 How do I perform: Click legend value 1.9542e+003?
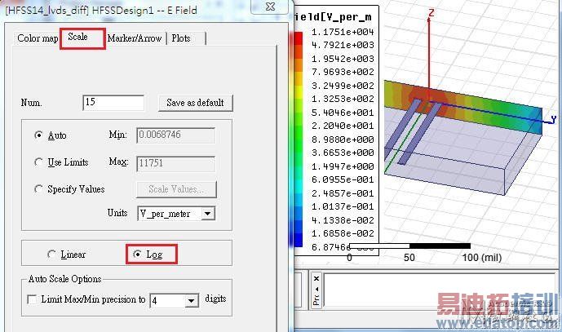[x=343, y=59]
